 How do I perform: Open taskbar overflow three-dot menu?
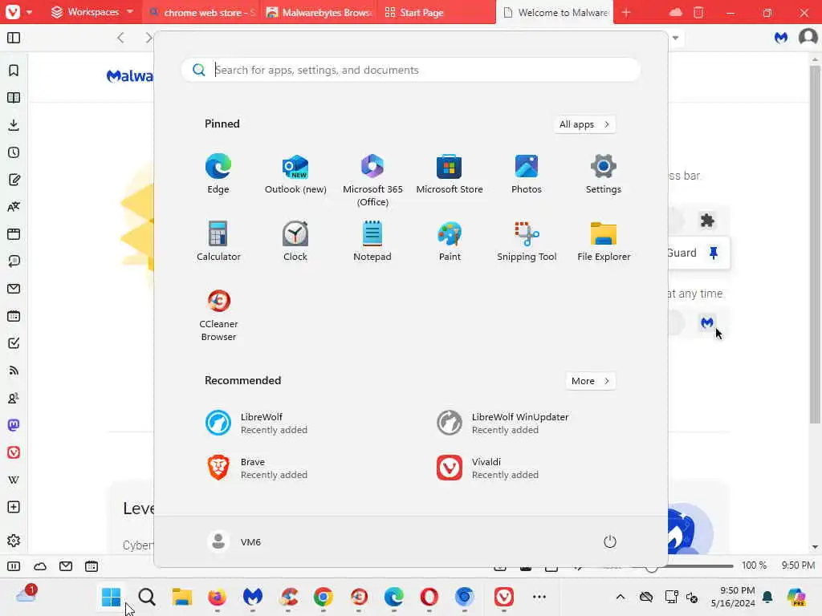539,597
